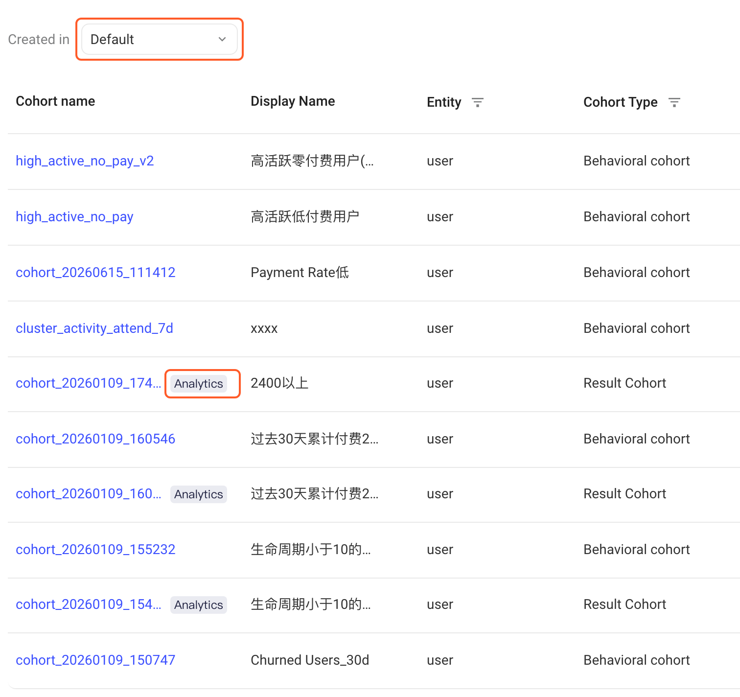Click display name 高活跃零付费用户(...
The image size is (740, 697).
coord(312,161)
